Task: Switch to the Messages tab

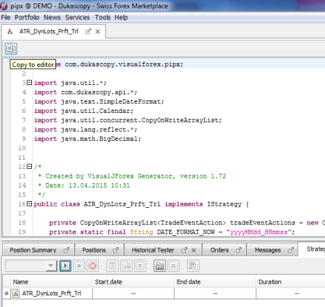Action: (268, 250)
